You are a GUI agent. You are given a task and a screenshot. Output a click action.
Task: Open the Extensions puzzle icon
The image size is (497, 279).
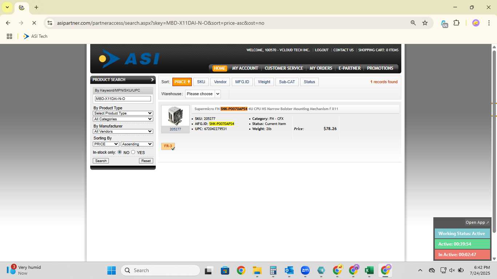click(456, 23)
